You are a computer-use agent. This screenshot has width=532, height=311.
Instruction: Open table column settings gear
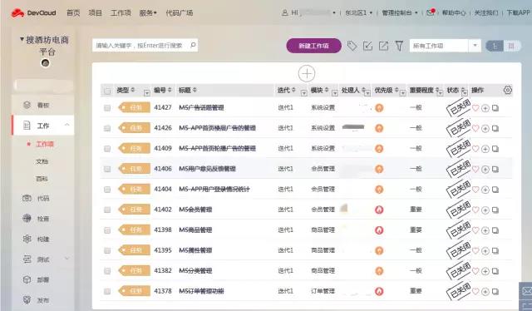(x=508, y=90)
